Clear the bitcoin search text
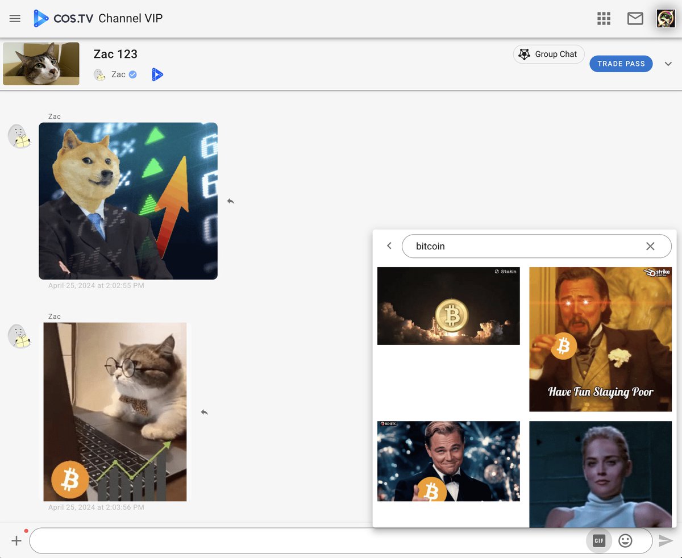Image resolution: width=682 pixels, height=558 pixels. [650, 246]
